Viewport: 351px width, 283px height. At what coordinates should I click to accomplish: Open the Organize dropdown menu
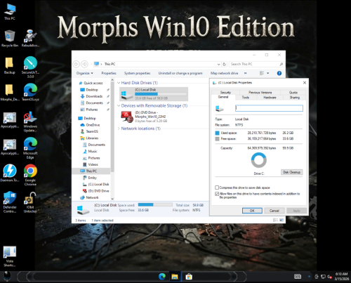(84, 73)
